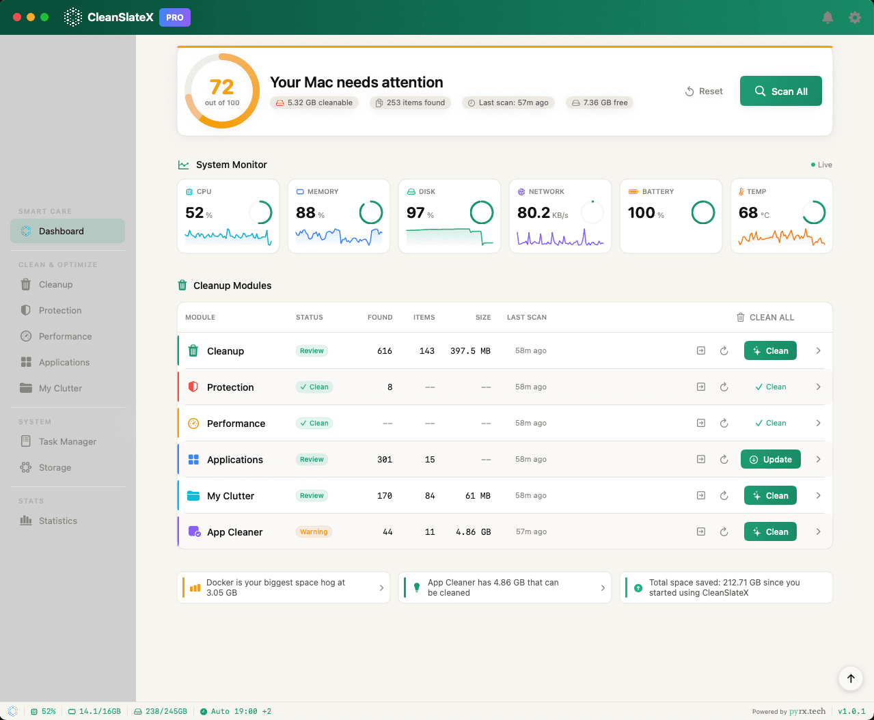Click open-module icon in Performance row
The image size is (874, 720).
click(x=701, y=423)
